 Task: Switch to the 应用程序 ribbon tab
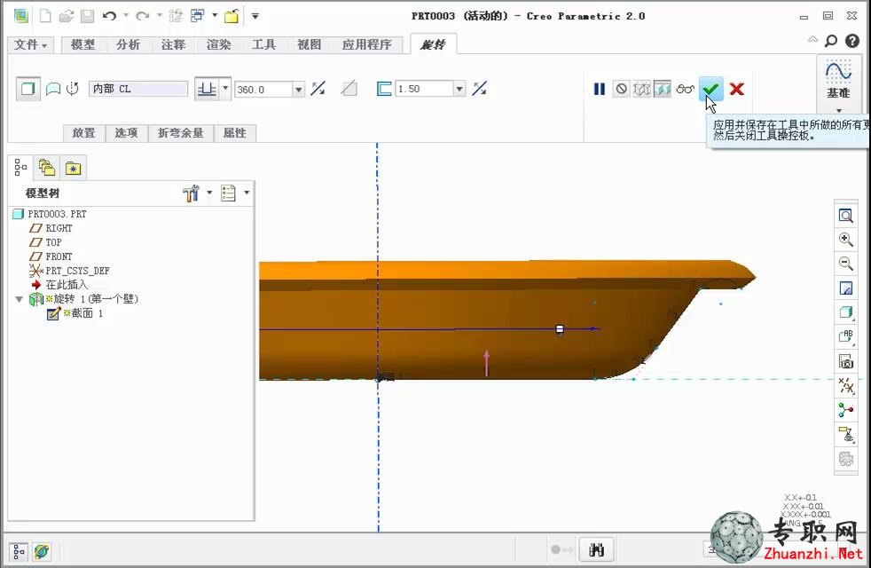pyautogui.click(x=367, y=44)
